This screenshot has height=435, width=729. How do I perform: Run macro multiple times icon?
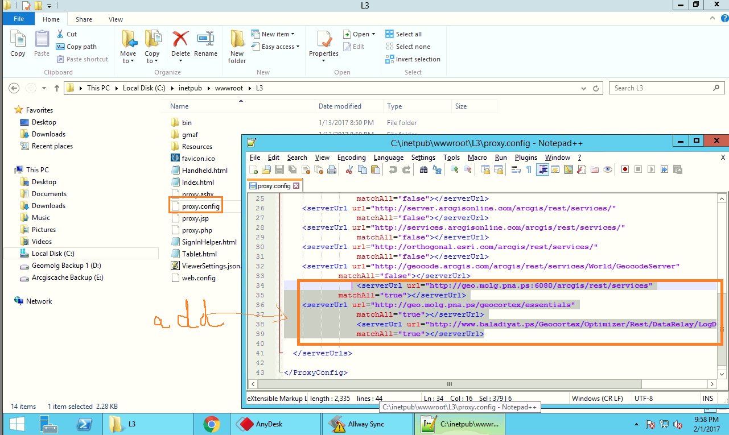664,169
